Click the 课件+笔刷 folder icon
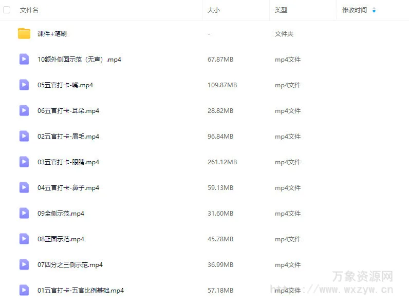This screenshot has height=307, width=409. (24, 34)
